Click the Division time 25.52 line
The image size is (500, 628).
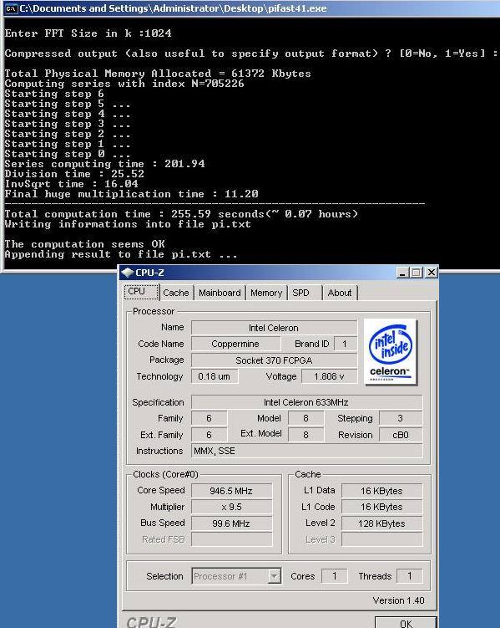pos(74,174)
